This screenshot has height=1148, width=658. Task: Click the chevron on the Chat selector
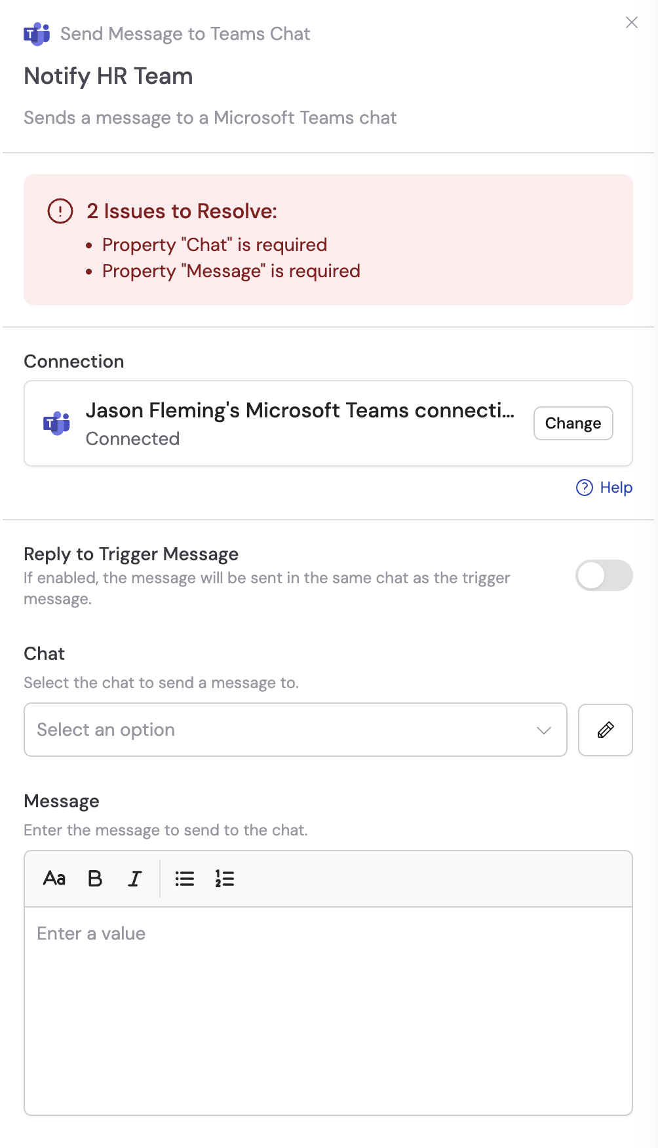543,729
